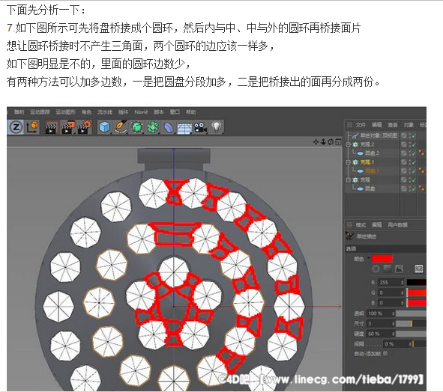
Task: Toggle layer square of 克隆.2 row
Action: (404, 144)
